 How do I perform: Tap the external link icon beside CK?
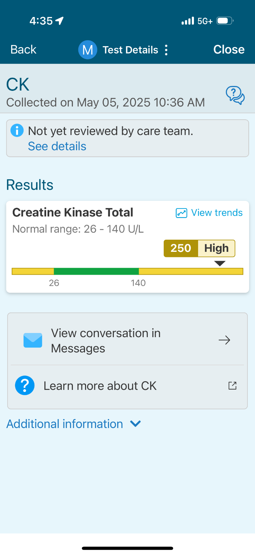click(x=232, y=385)
